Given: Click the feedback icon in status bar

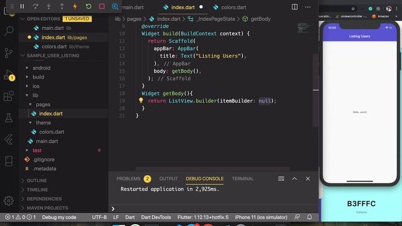Looking at the screenshot, I should click(x=297, y=217).
